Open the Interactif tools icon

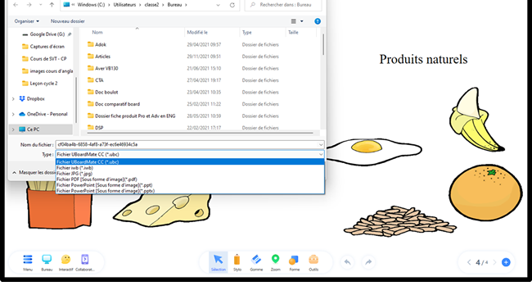[65, 262]
